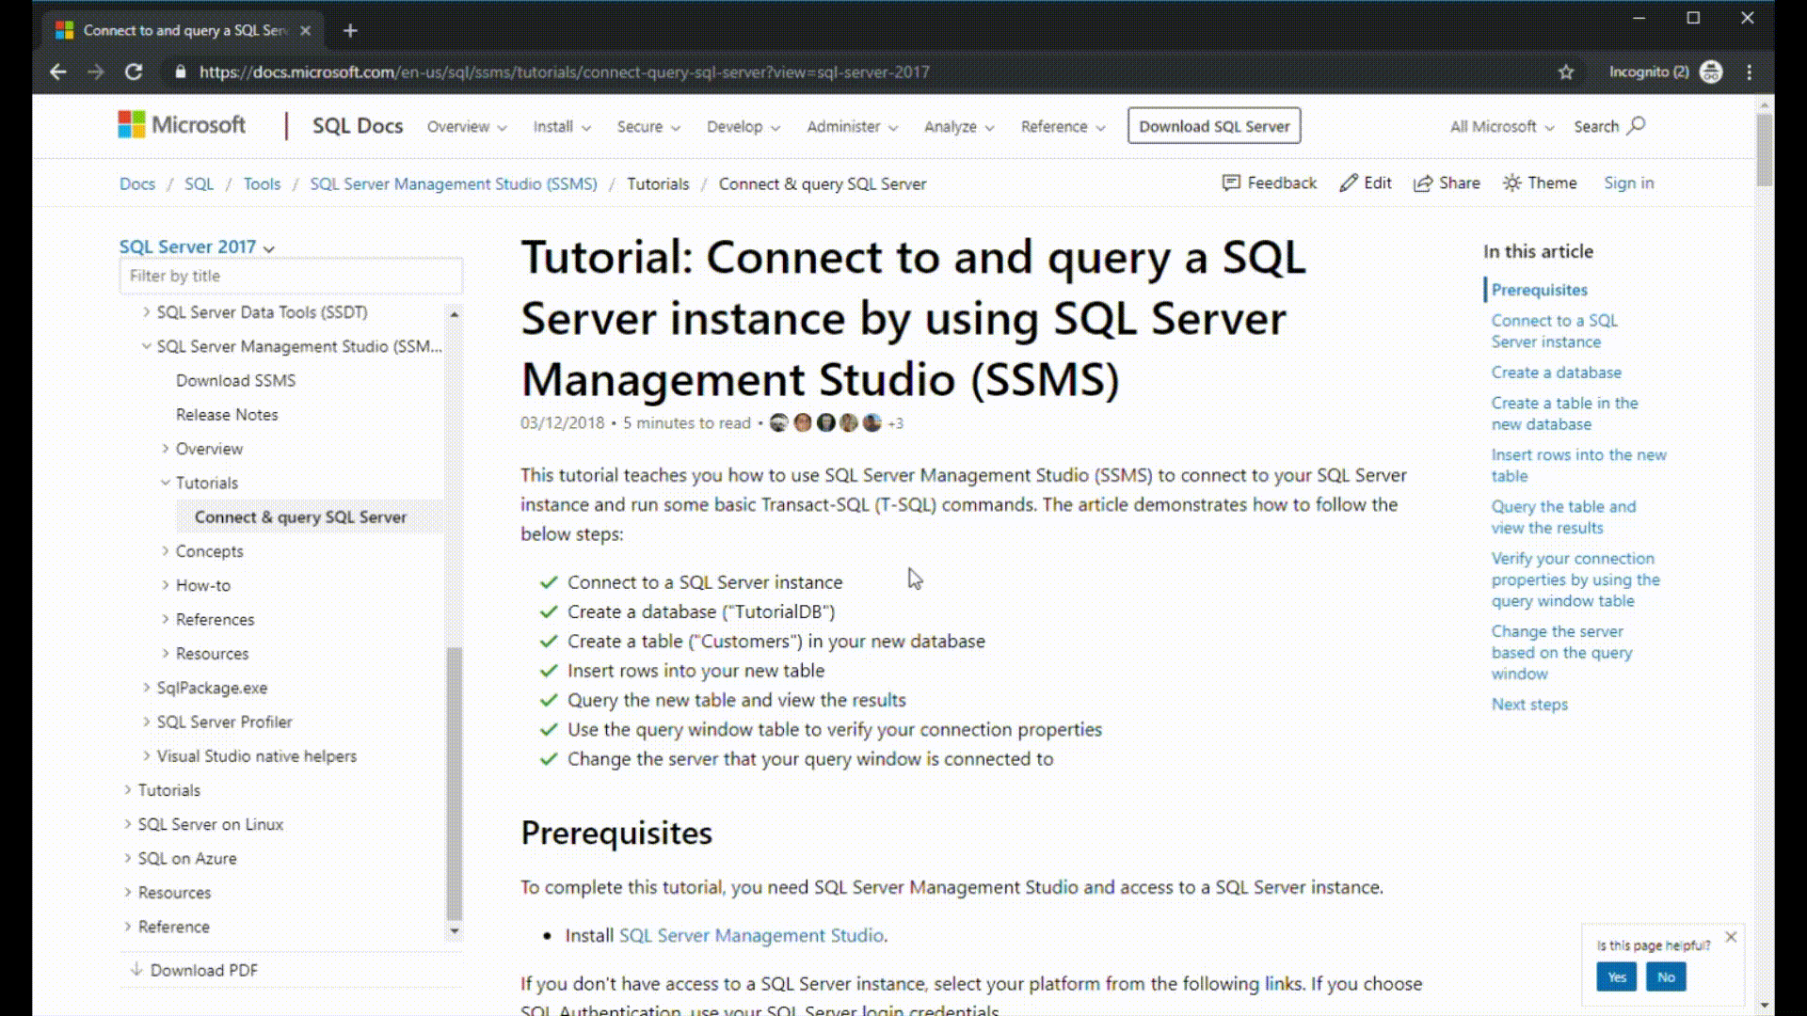Click the bookmark/star icon in address bar

pyautogui.click(x=1566, y=71)
